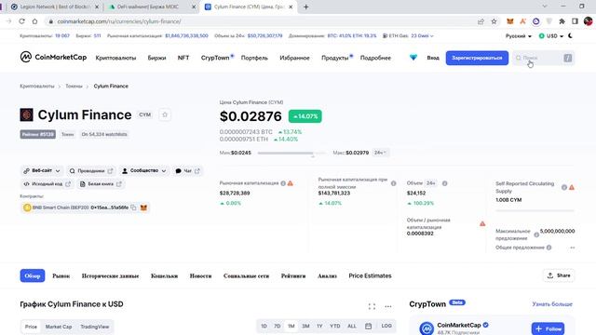596x335 pixels.
Task: Show total supply info icon
Action: [549, 248]
